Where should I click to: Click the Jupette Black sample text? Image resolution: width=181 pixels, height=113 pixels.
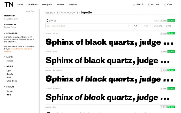[x=107, y=60]
